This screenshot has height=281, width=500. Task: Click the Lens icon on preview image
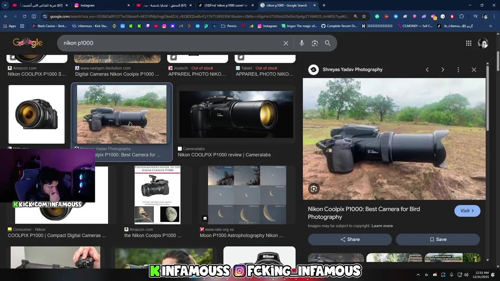(x=314, y=189)
